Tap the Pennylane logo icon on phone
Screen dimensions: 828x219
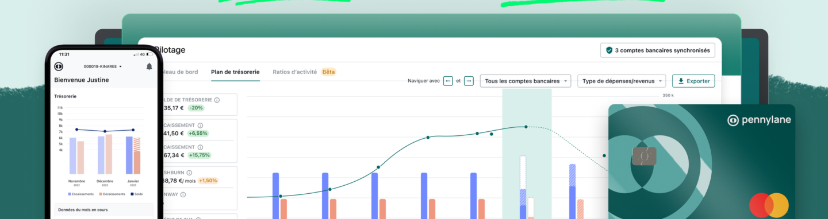[x=59, y=67]
